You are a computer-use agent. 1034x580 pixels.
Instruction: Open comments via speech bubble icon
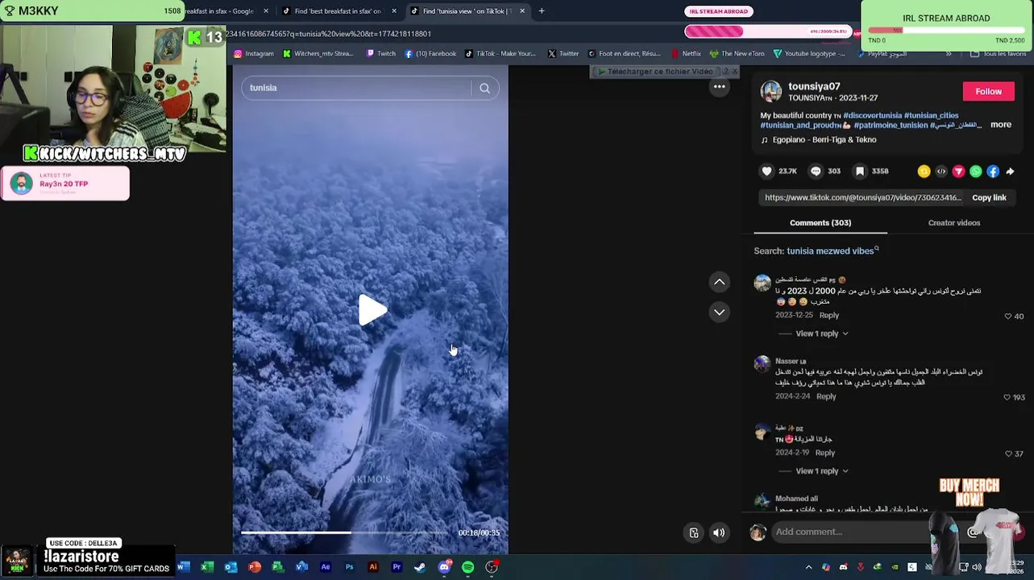click(816, 171)
